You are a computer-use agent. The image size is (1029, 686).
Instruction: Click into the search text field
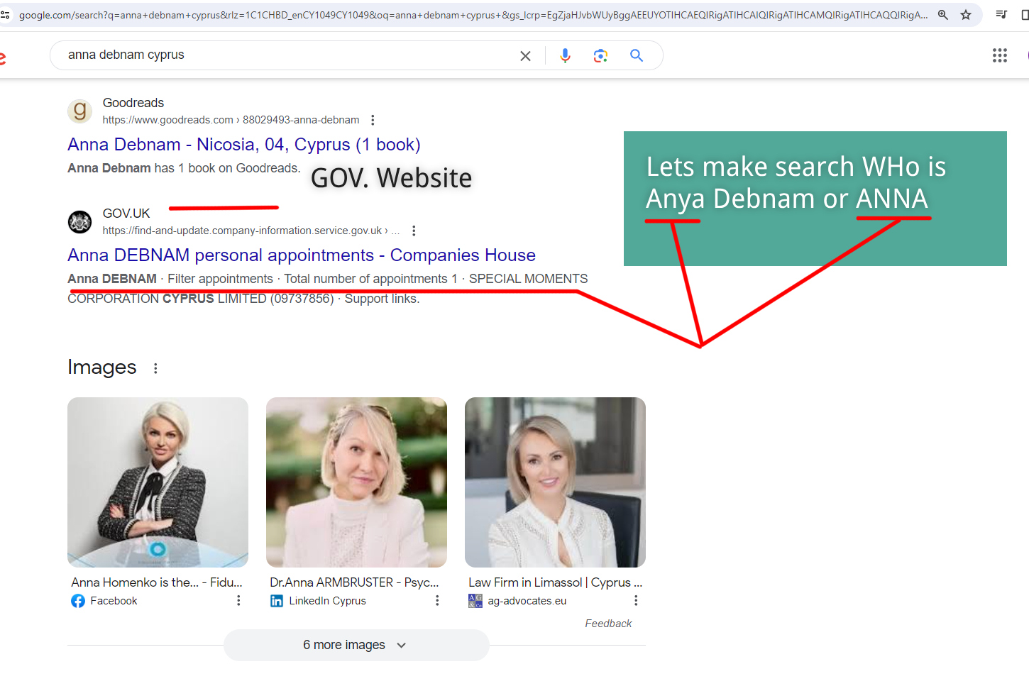284,55
